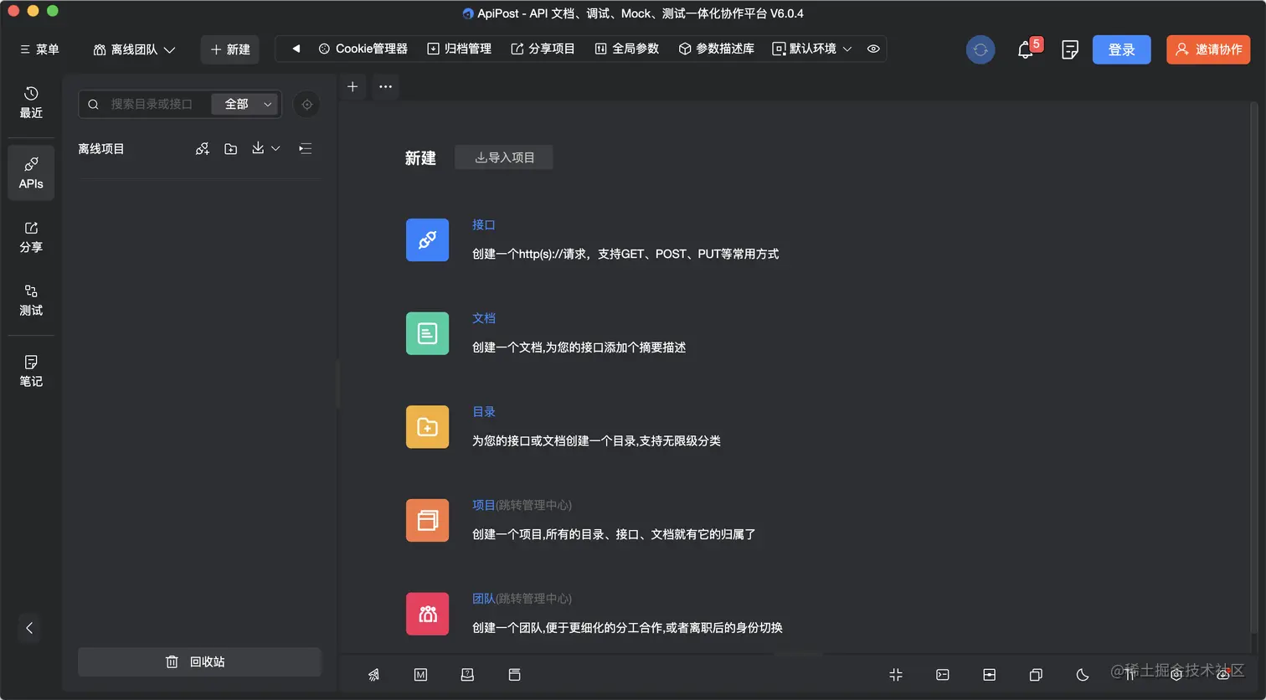
Task: Click the new interface plug icon in 离线项目
Action: tap(203, 149)
